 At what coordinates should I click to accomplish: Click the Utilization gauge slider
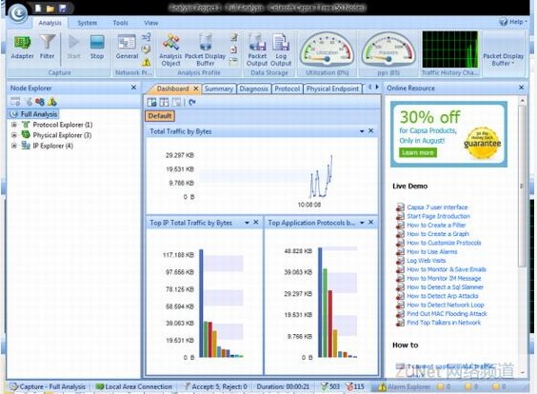pos(328,60)
